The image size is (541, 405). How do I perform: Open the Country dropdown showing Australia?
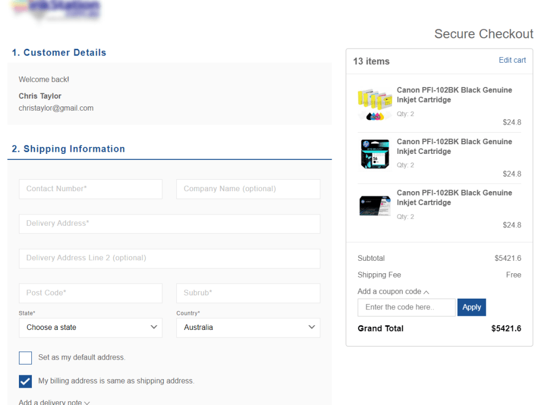248,328
